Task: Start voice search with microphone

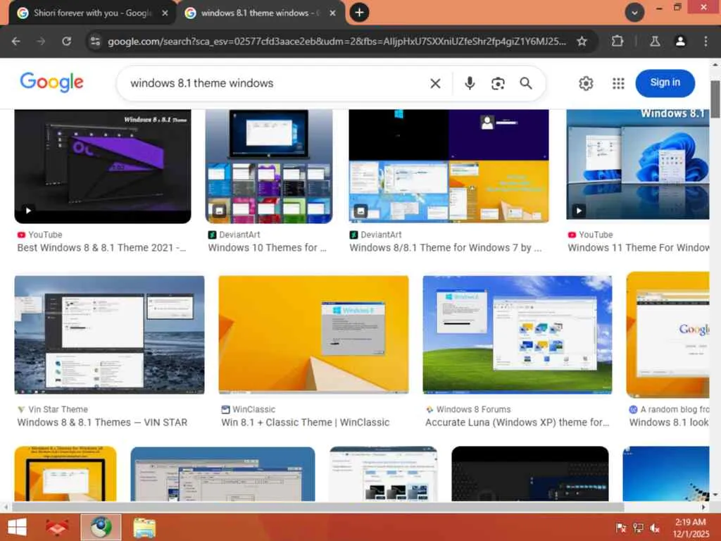Action: 470,83
